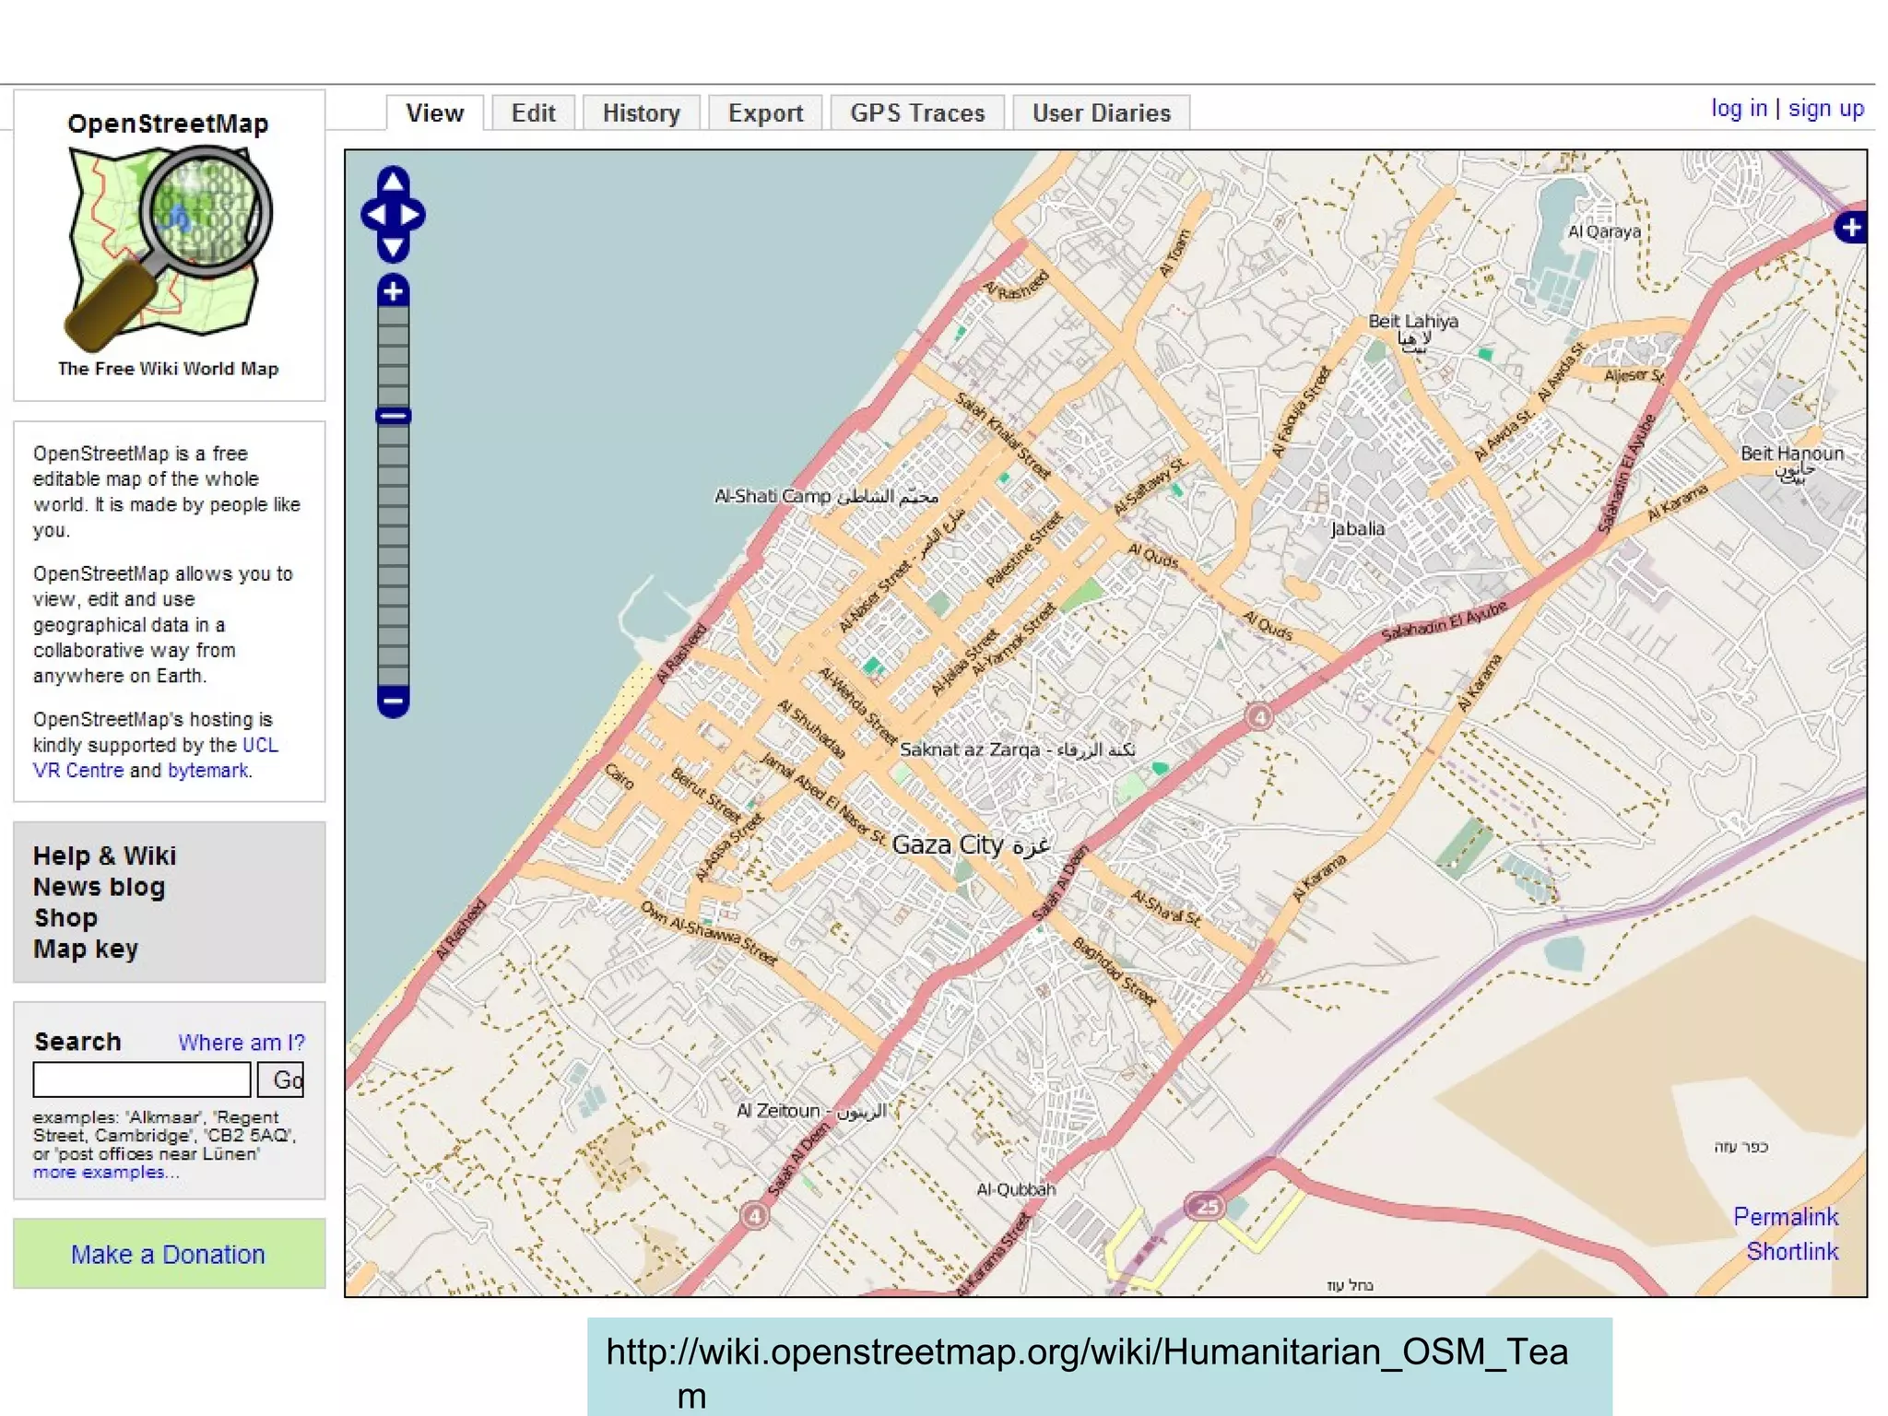Click the Shortlink link on map
This screenshot has width=1888, height=1416.
(x=1792, y=1251)
